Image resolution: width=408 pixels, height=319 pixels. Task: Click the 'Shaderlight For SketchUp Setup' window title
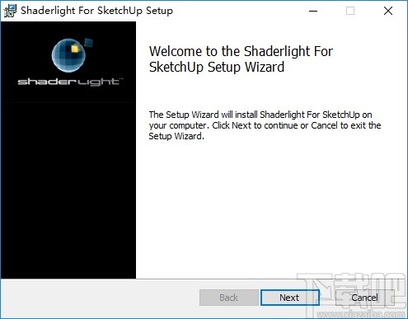(x=96, y=11)
